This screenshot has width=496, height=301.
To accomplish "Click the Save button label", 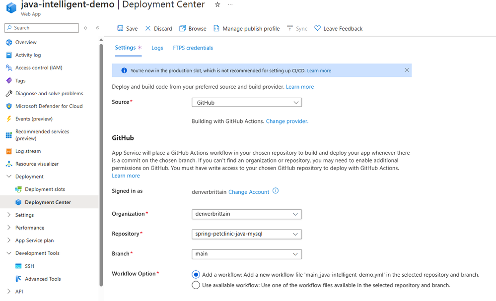I will [132, 29].
